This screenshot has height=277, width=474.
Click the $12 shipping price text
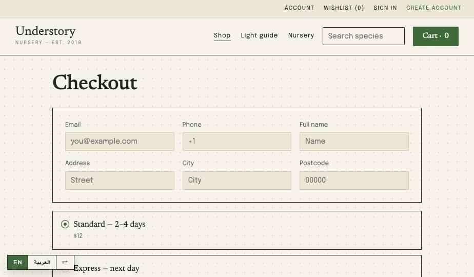78,236
